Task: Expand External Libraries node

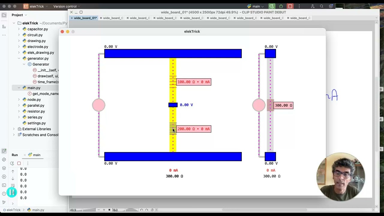Action: click(x=14, y=129)
